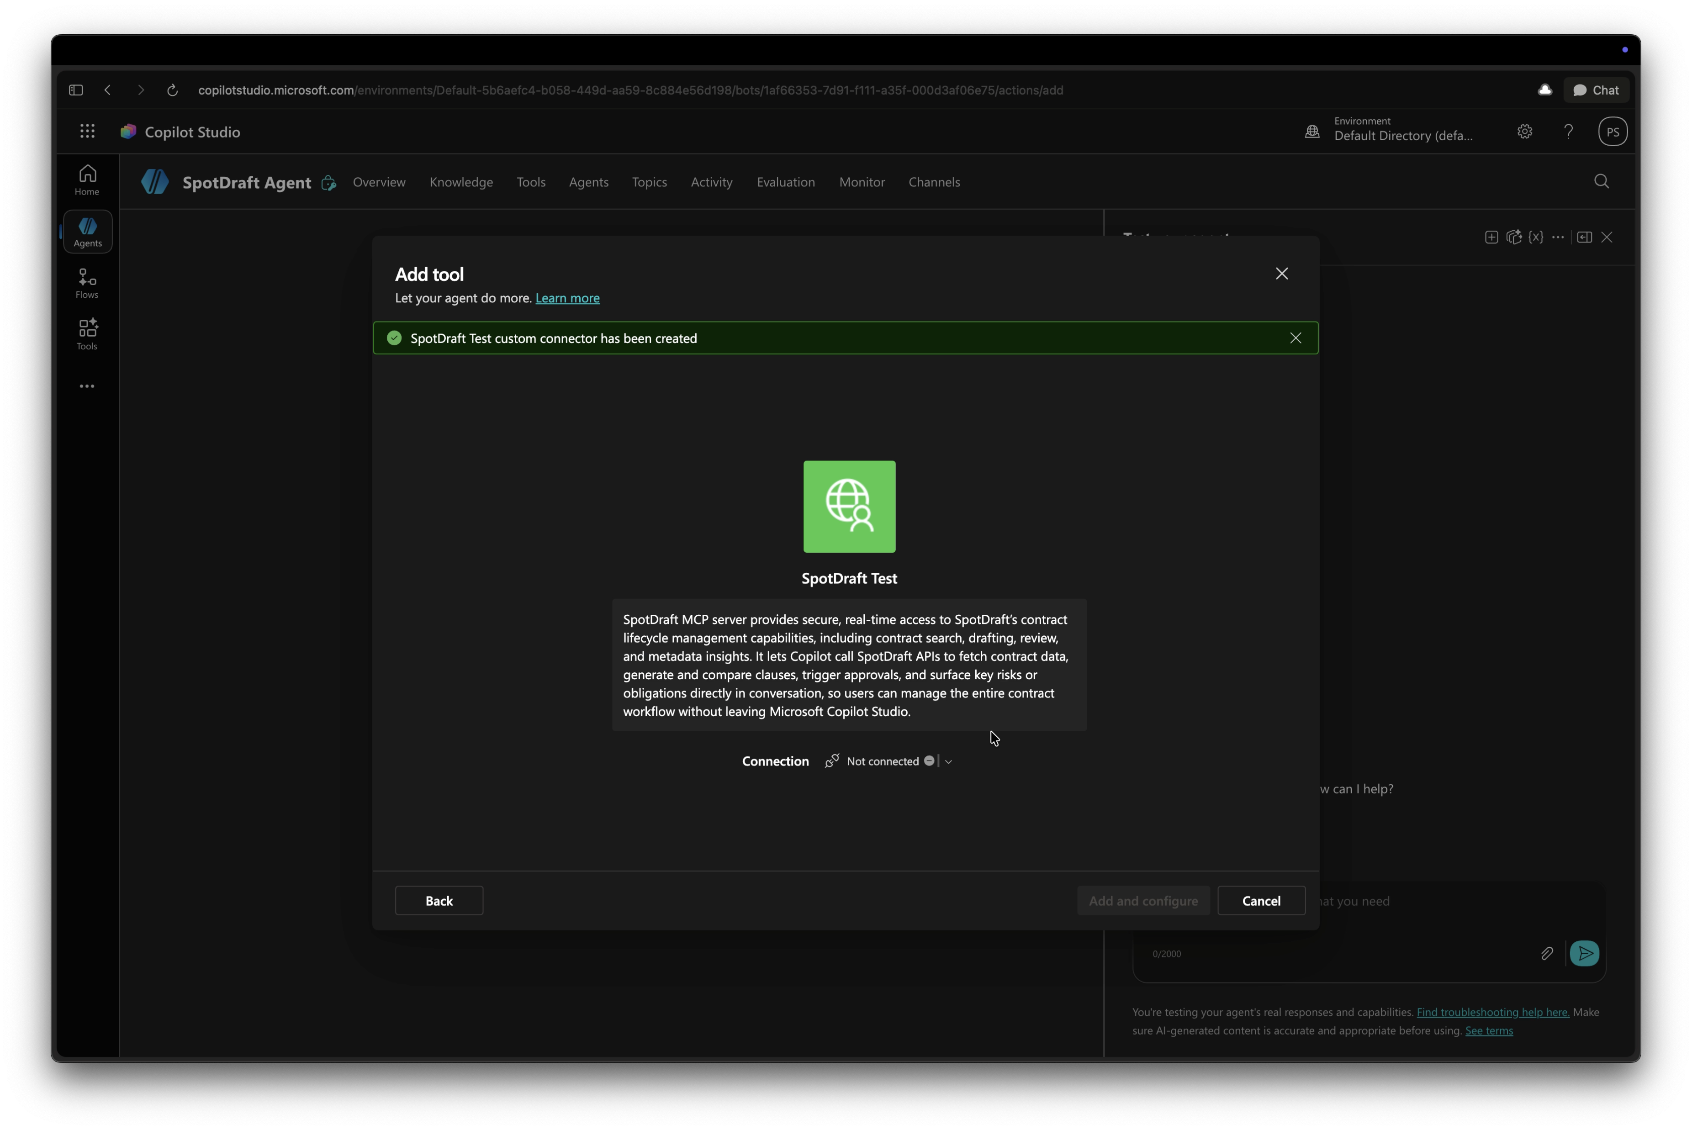Focus the copilotstudio.microsoft.com address bar
Screen dimensions: 1692x1130
point(630,90)
